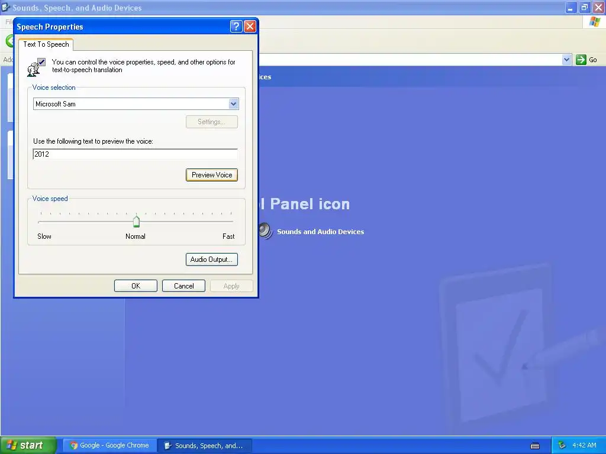The width and height of the screenshot is (606, 454).
Task: Click the speaker icon beside Sounds and Audio Devices
Action: 266,231
